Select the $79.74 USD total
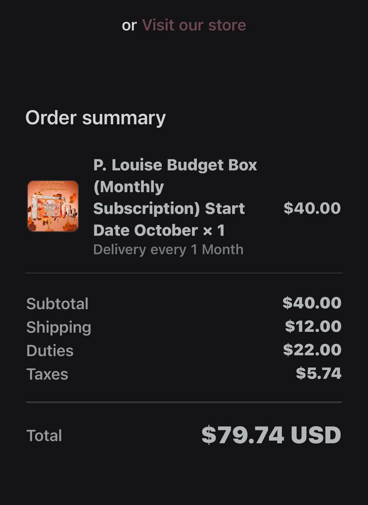This screenshot has width=368, height=505. click(x=271, y=435)
